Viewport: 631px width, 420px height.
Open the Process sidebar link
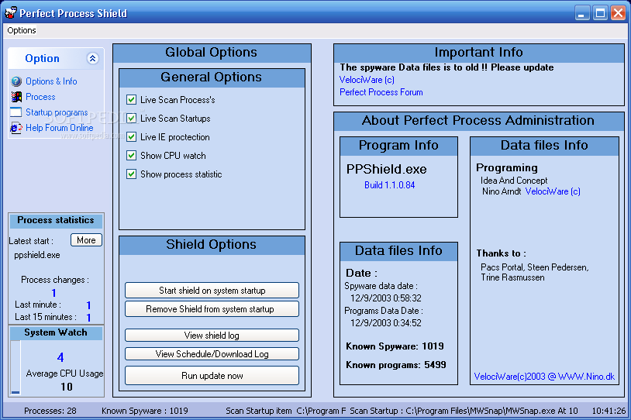pos(40,97)
